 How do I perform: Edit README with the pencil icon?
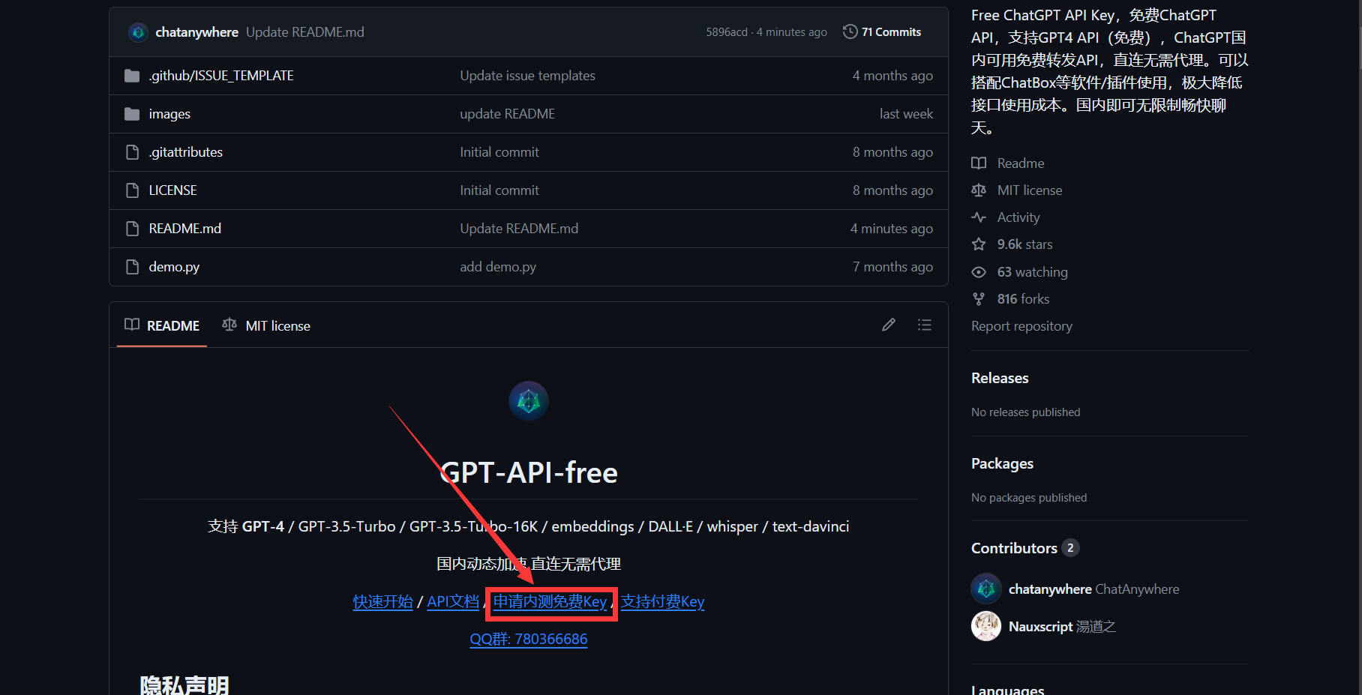889,325
